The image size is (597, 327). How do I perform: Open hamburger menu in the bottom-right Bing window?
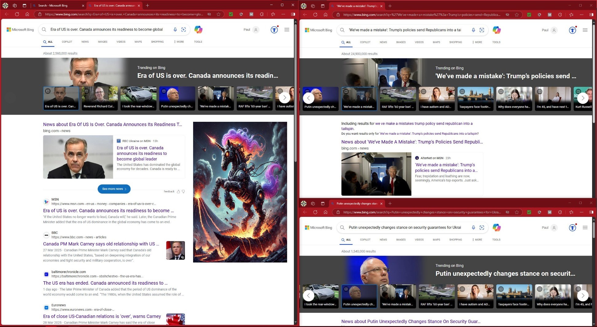585,228
